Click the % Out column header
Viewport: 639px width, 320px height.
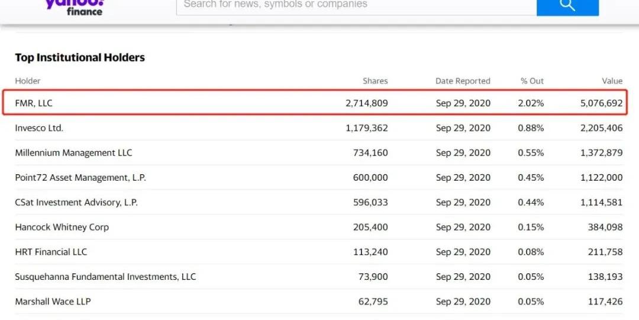[x=532, y=81]
